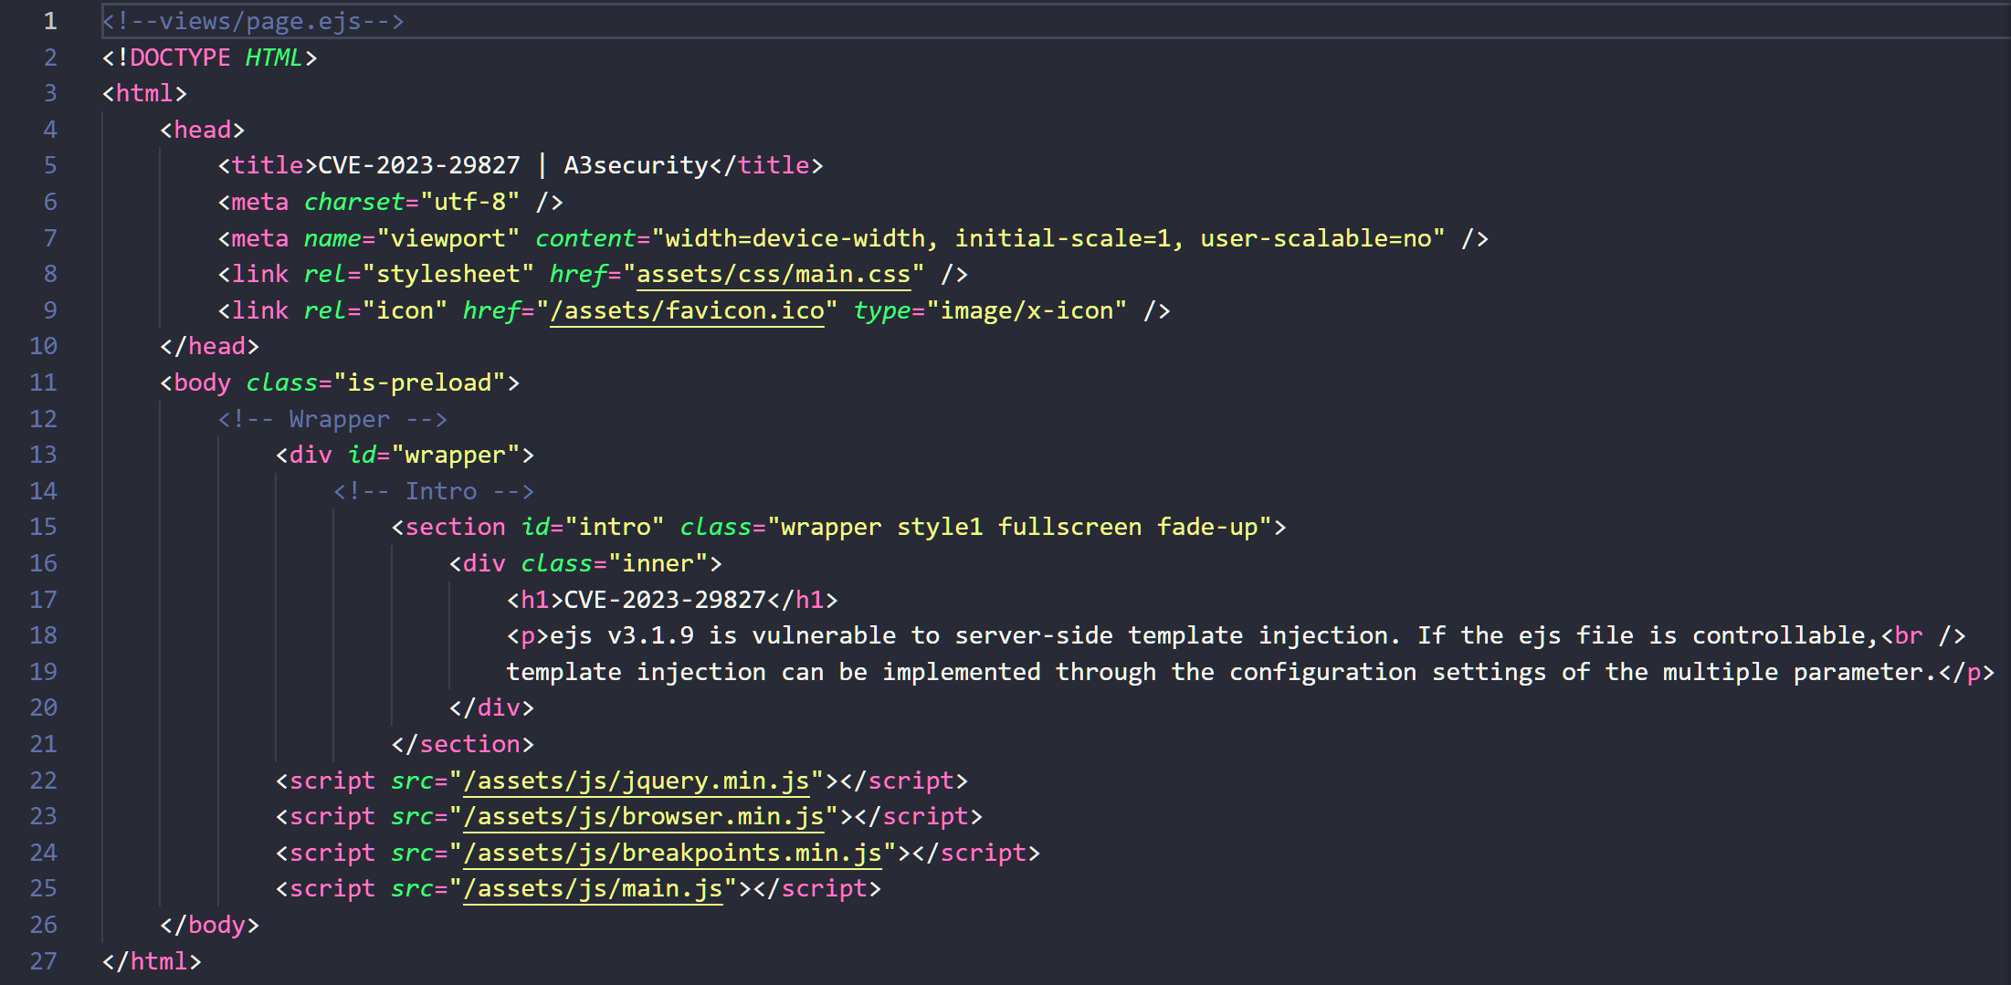Screen dimensions: 2011x985
Task: Click the opening <html> tag on line 3
Action: pos(145,93)
